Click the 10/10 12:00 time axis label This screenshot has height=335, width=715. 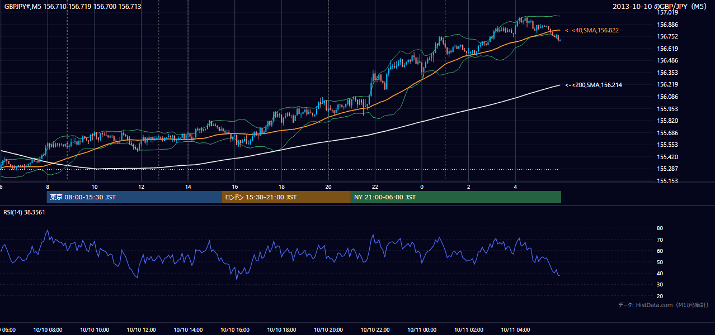pyautogui.click(x=141, y=330)
